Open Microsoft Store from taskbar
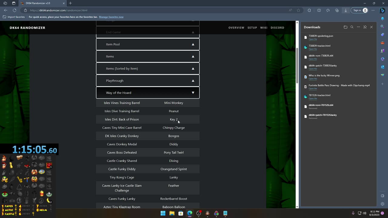 [181, 213]
